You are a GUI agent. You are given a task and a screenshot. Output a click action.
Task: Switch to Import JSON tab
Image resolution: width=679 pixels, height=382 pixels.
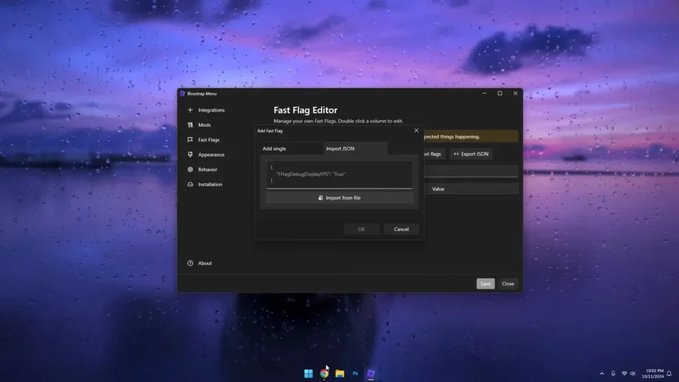[355, 149]
